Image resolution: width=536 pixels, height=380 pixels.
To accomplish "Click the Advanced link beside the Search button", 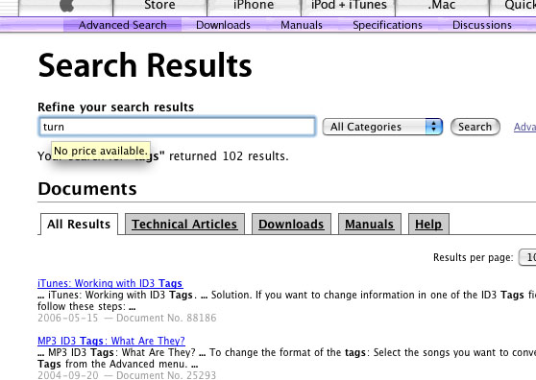I will [524, 127].
